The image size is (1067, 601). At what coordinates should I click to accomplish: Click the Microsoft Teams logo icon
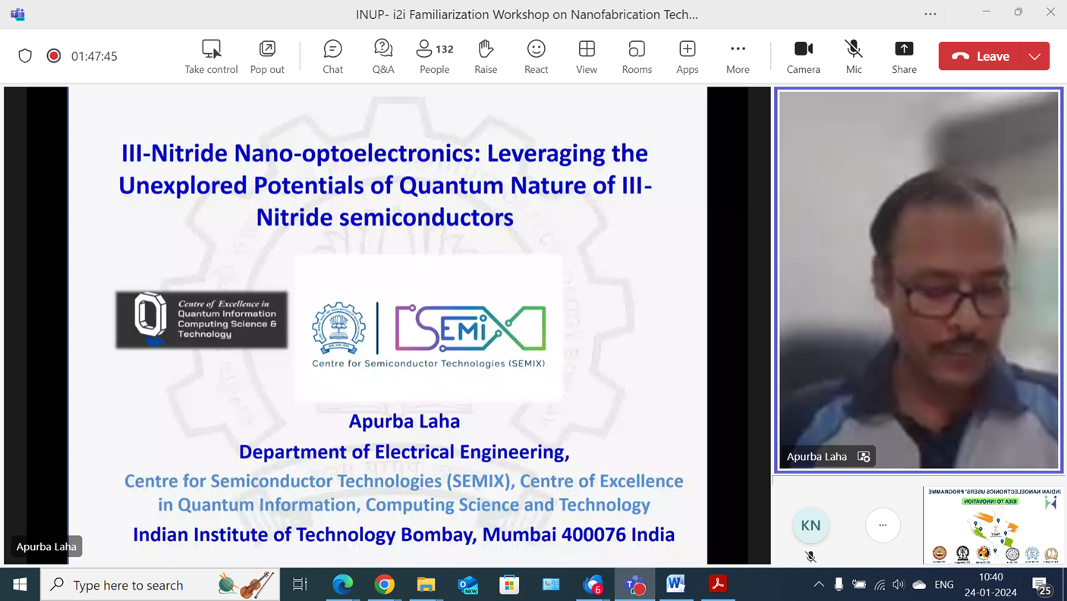pos(17,14)
